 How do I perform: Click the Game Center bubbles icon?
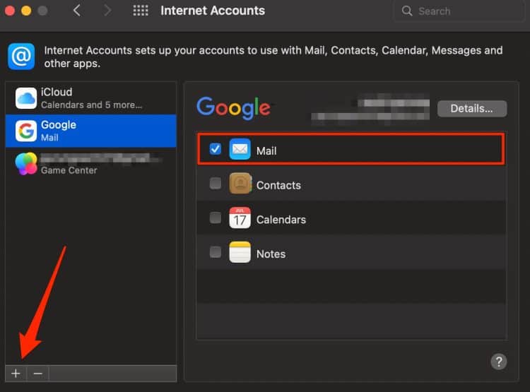coord(26,164)
